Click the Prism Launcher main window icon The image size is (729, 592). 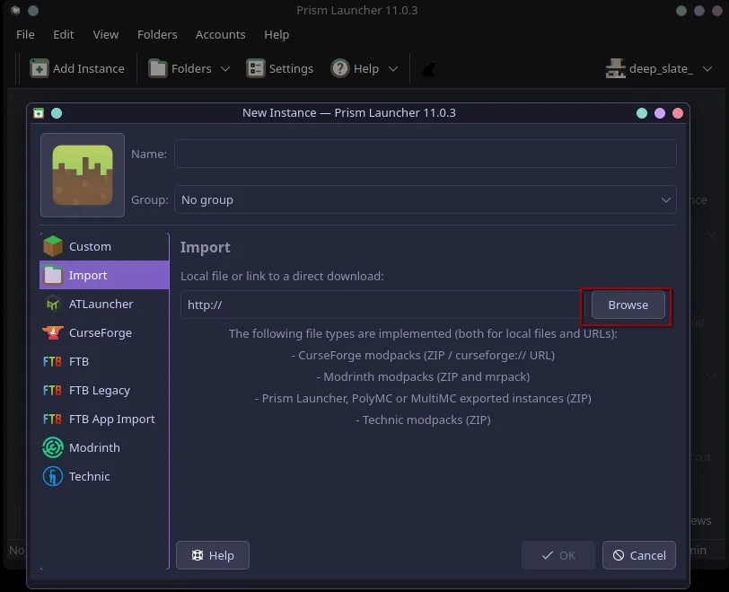pyautogui.click(x=15, y=10)
